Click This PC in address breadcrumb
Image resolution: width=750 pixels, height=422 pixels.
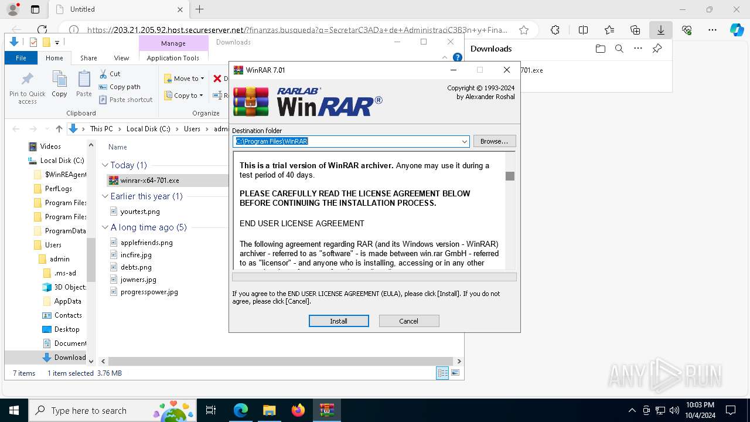click(101, 129)
